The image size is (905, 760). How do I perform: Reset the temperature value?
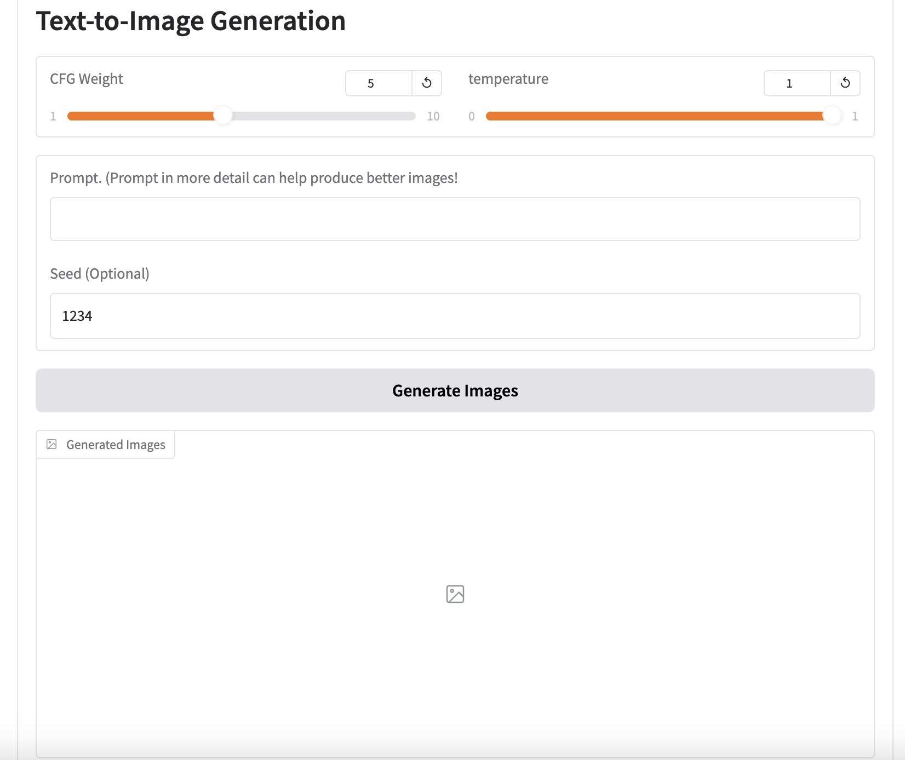[x=845, y=83]
